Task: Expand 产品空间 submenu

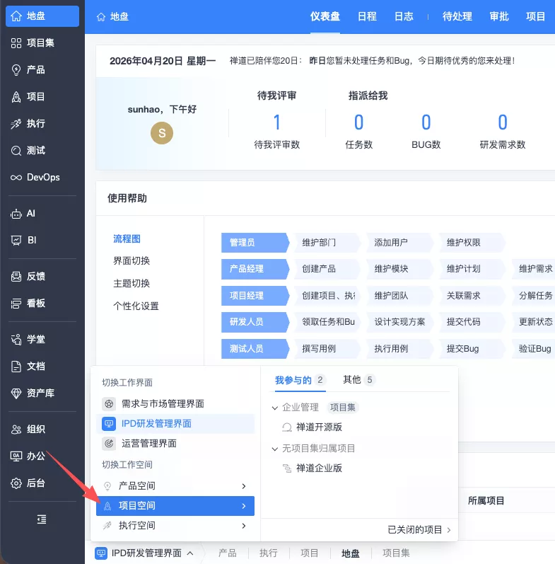Action: [175, 486]
